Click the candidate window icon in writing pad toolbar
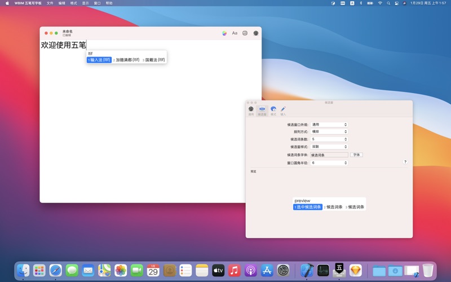Viewport: 451px width, 282px height. click(x=245, y=33)
